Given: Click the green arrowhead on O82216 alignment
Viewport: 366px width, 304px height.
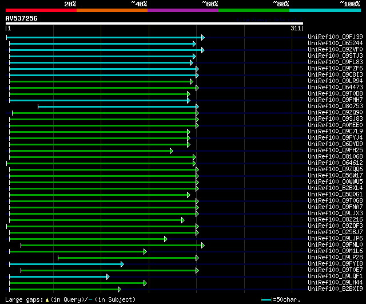Looking at the screenshot, I should click(183, 220).
